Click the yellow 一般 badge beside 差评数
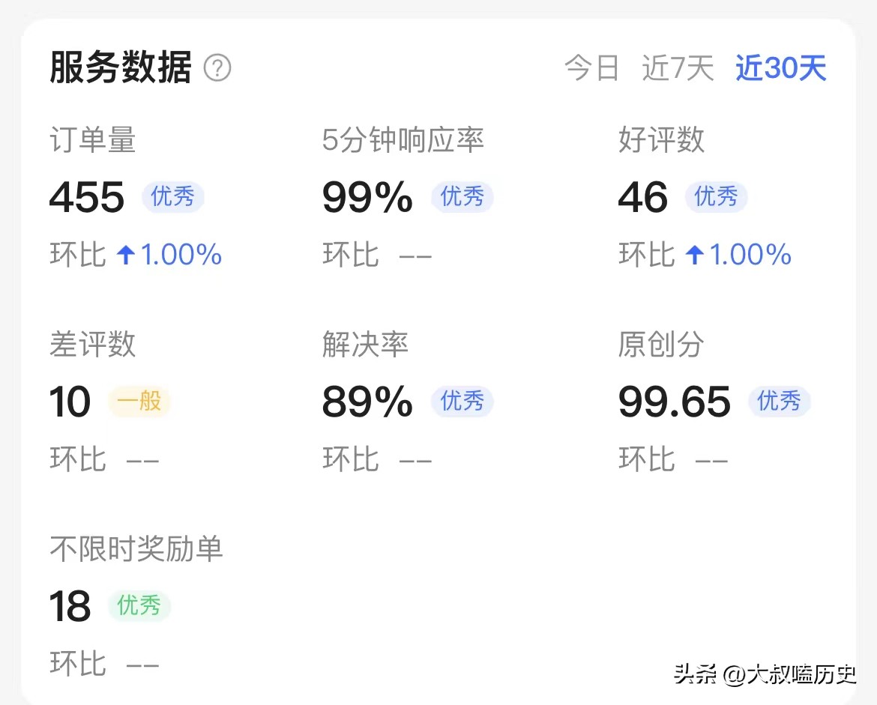The width and height of the screenshot is (877, 705). (x=139, y=402)
